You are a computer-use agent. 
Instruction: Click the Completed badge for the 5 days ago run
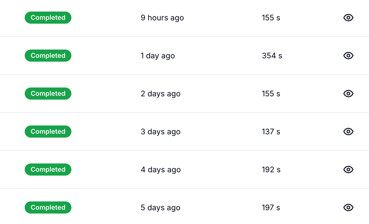(48, 207)
